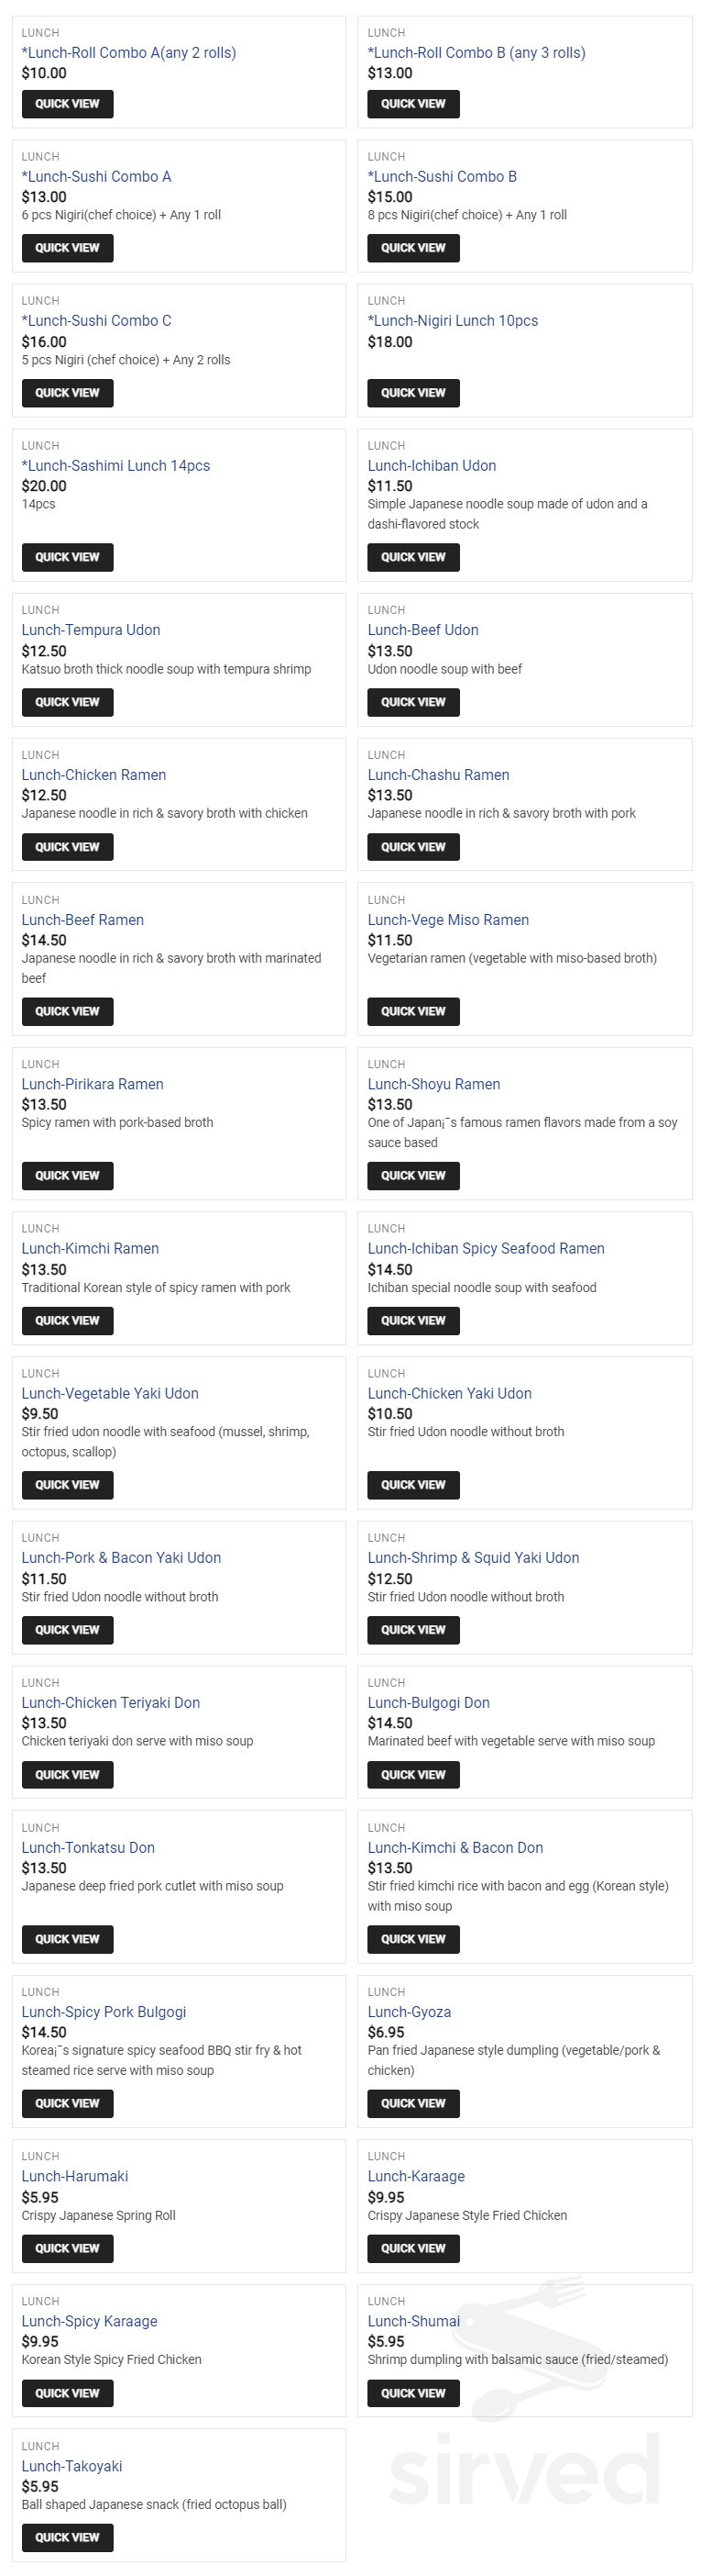Click the Lunch-Tempura Udon item title
The width and height of the screenshot is (712, 2576).
(91, 630)
